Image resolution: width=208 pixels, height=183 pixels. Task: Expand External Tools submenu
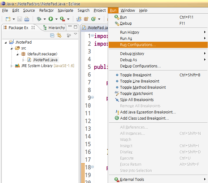coord(158,180)
